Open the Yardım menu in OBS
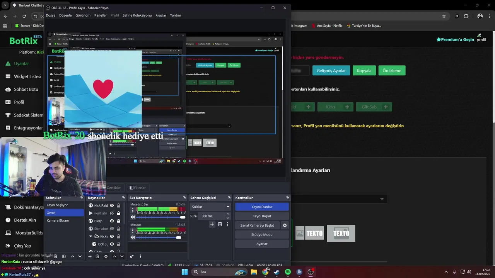Viewport: 495px width, 278px height. (x=176, y=15)
